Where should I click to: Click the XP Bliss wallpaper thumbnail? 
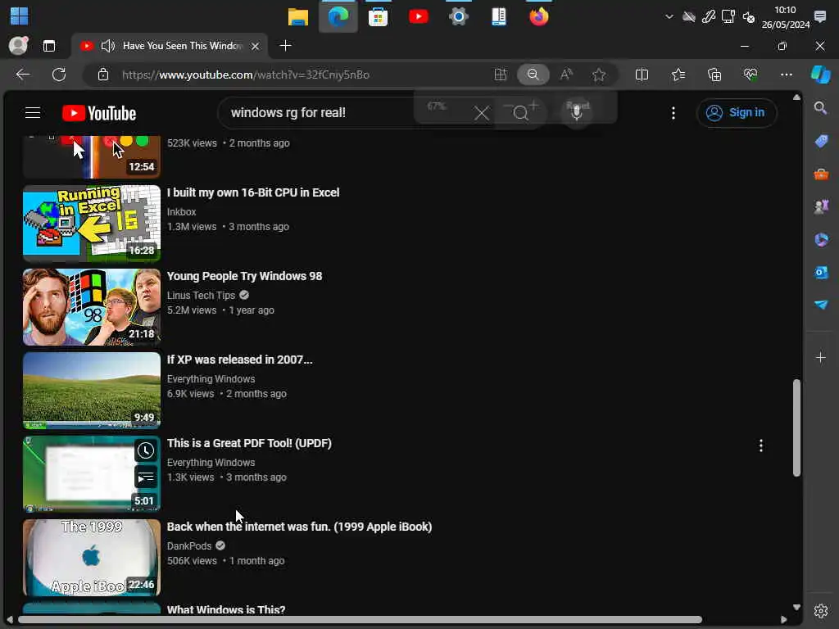(x=92, y=391)
